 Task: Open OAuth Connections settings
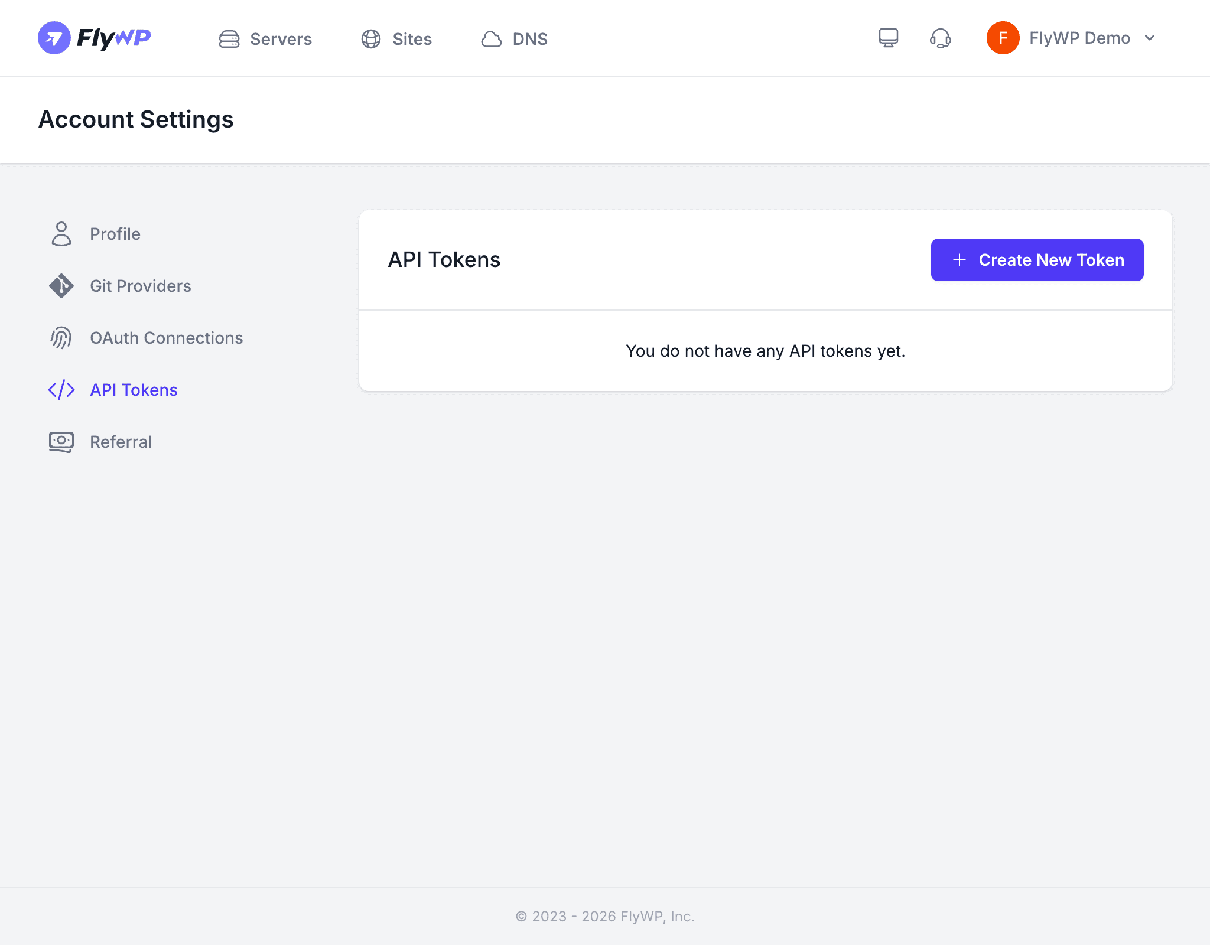pyautogui.click(x=167, y=338)
